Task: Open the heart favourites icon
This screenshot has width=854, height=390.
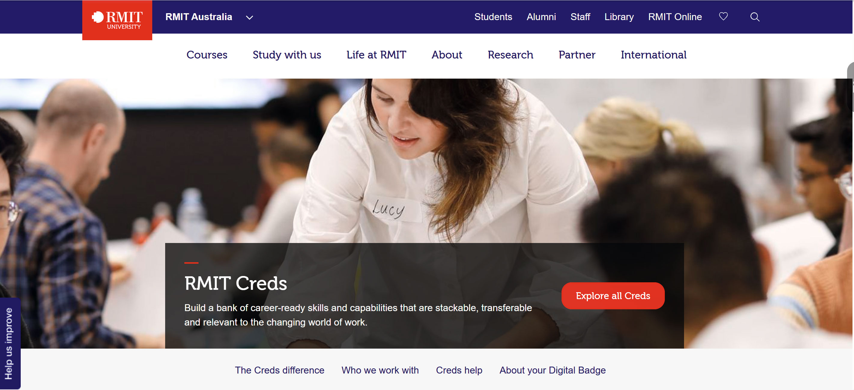Action: [x=723, y=16]
